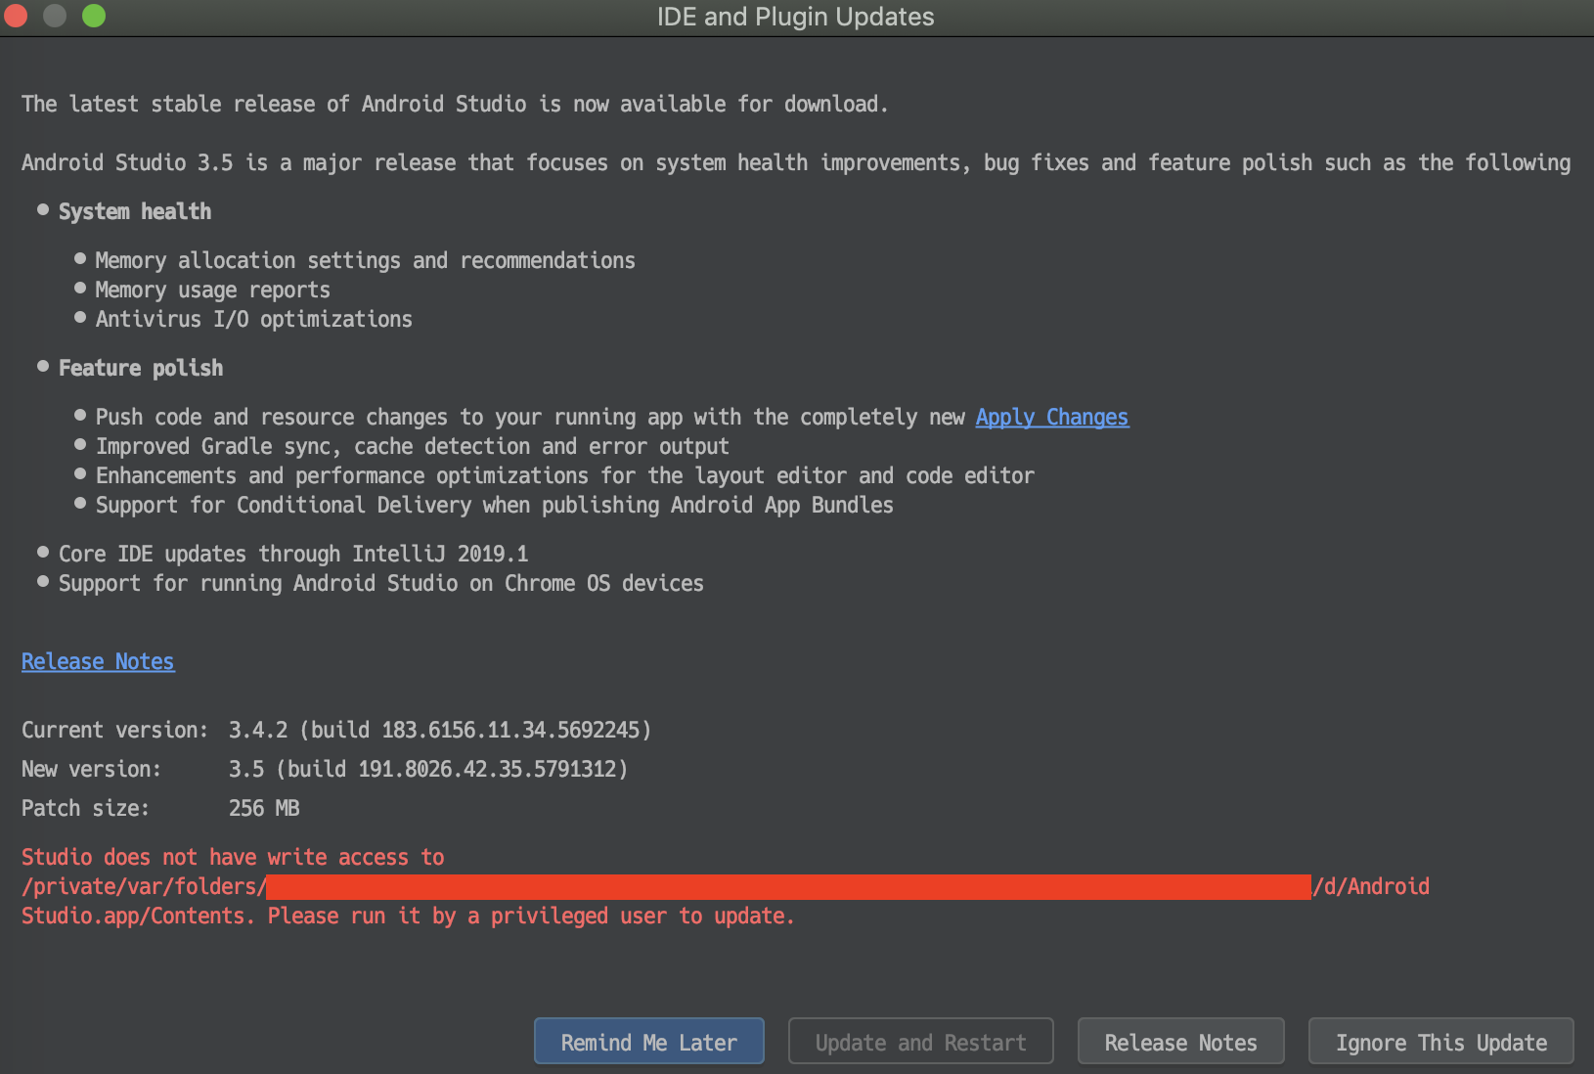Click the Feature polish bullet heading
The image size is (1594, 1074).
pyautogui.click(x=141, y=368)
